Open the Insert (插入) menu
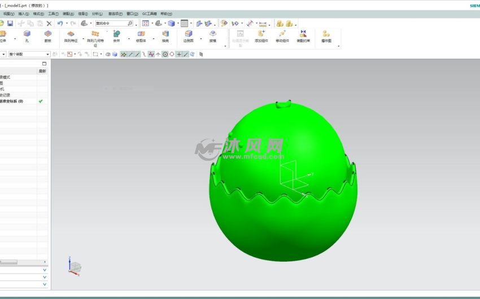Image resolution: width=480 pixels, height=299 pixels. [23, 13]
